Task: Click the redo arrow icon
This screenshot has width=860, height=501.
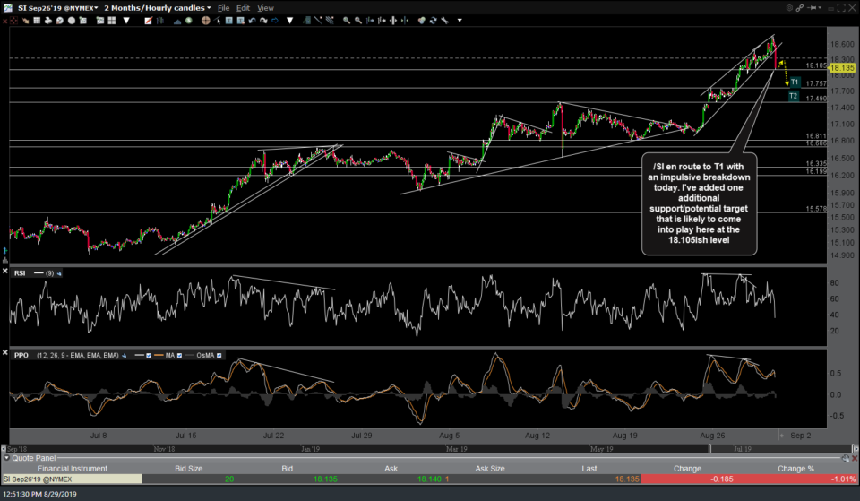Action: coord(263,21)
